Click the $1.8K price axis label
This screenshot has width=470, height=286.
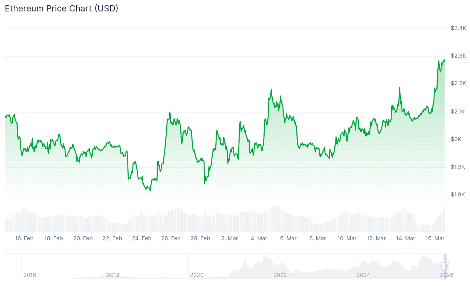pos(458,195)
